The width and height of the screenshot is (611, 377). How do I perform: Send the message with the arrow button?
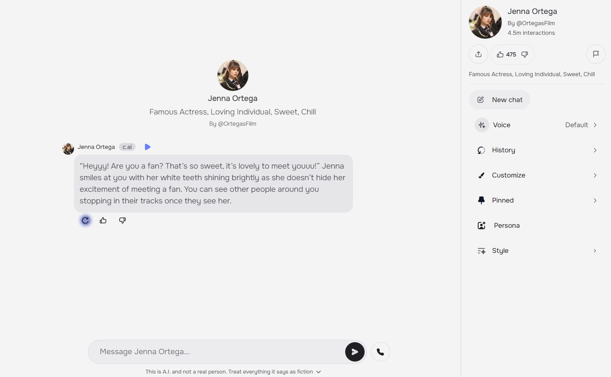[x=355, y=352]
